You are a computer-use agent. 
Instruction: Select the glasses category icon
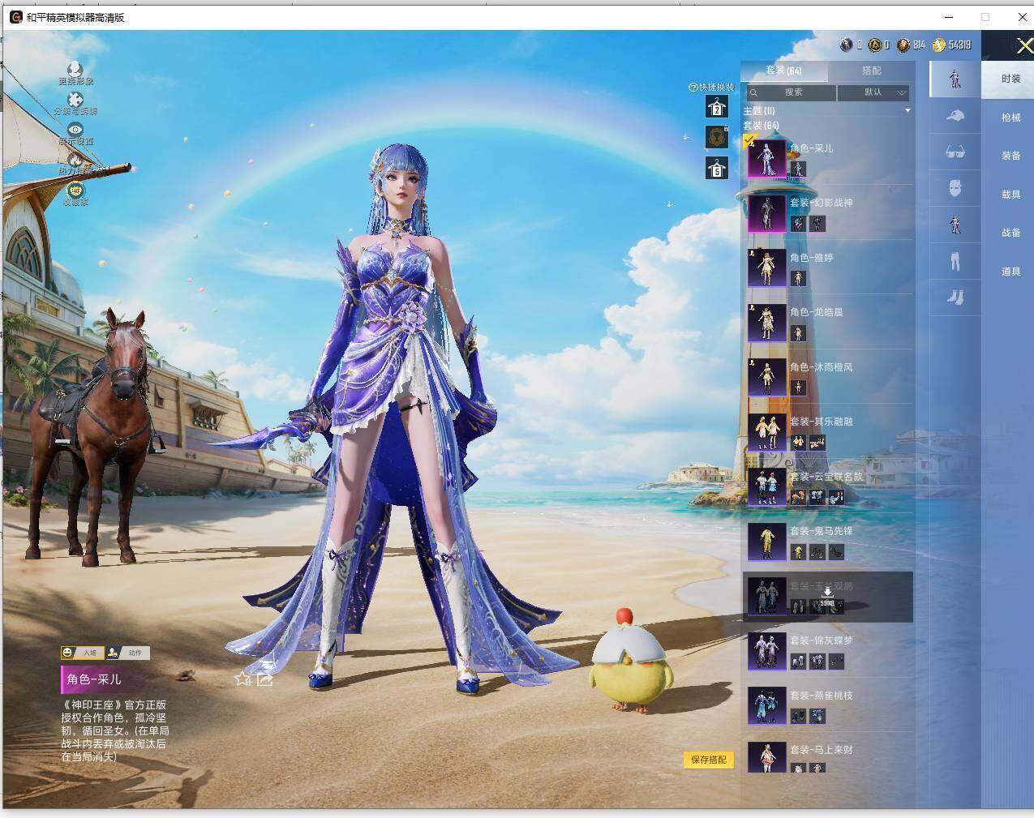[955, 152]
